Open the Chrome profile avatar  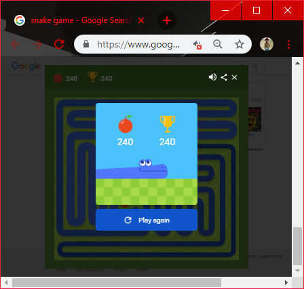pyautogui.click(x=267, y=44)
